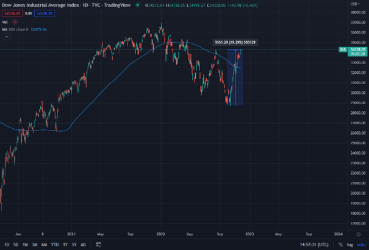
Task: Toggle percent scale mode
Action: pos(340,245)
